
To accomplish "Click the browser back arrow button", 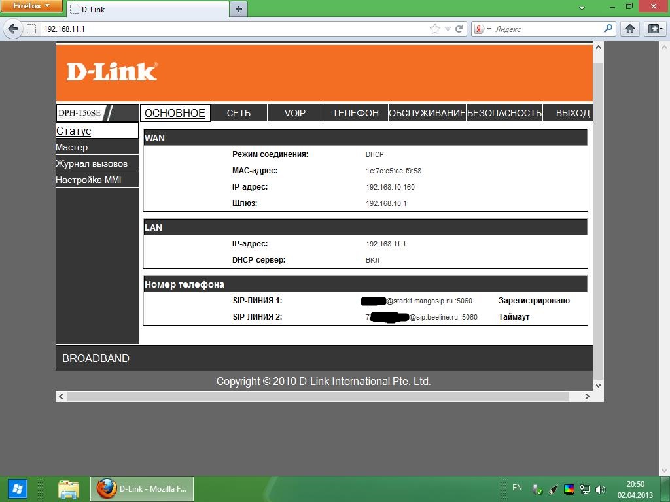I will (12, 29).
